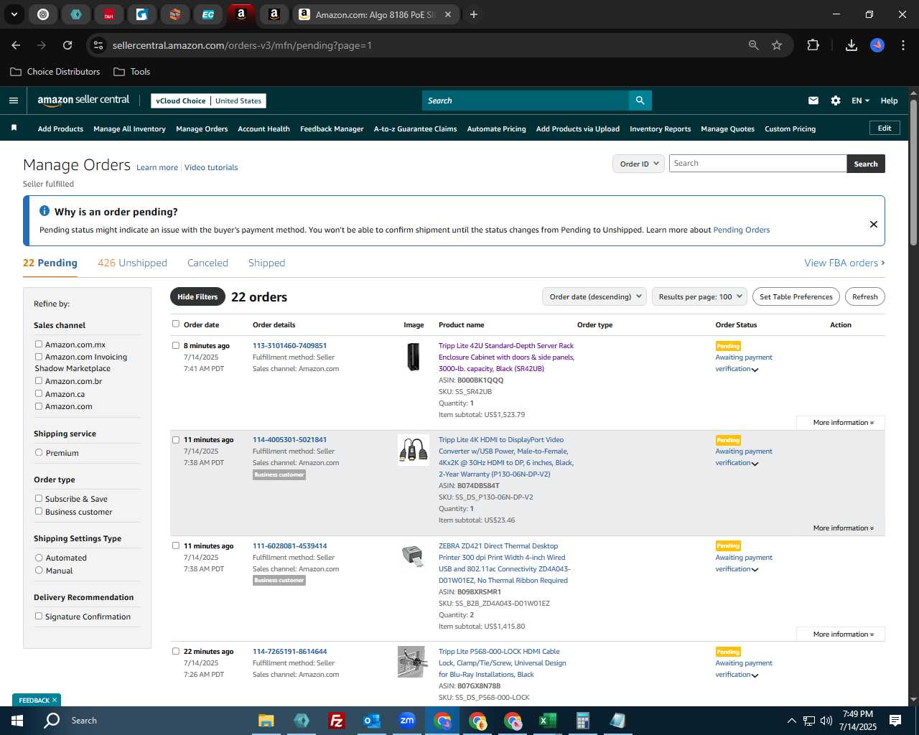Open Excel from taskbar
919x735 pixels.
point(547,721)
